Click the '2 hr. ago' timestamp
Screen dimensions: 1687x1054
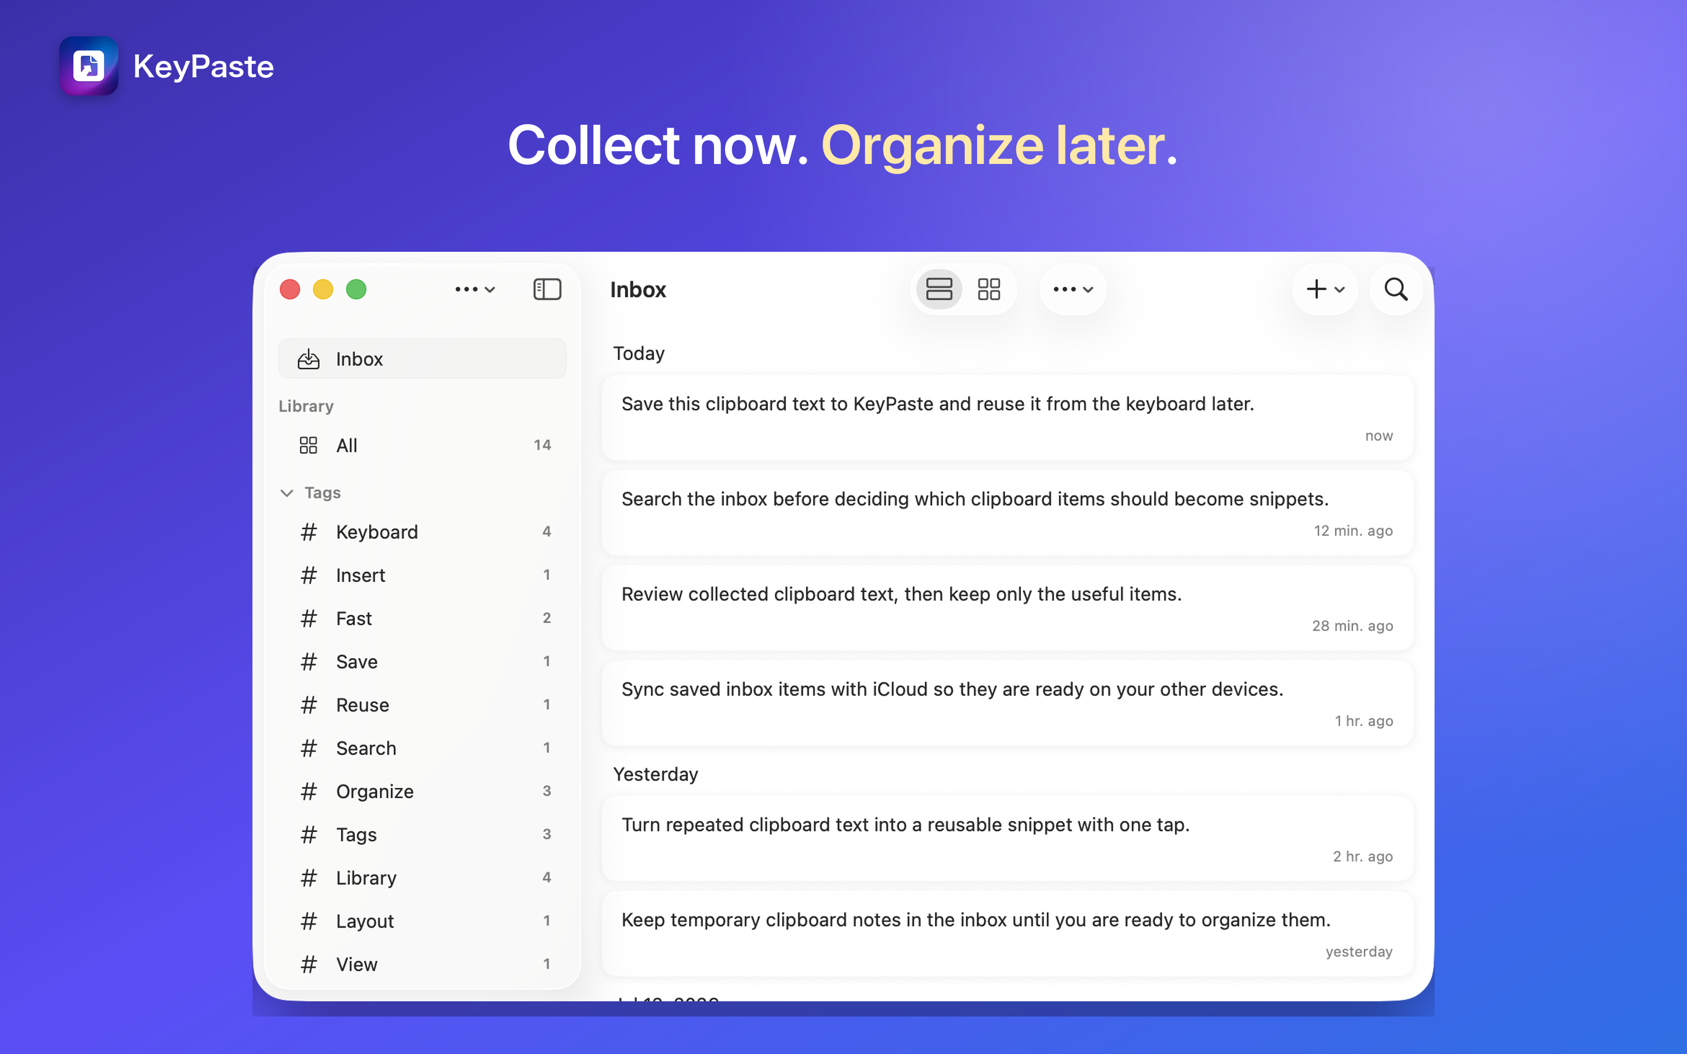pyautogui.click(x=1363, y=857)
